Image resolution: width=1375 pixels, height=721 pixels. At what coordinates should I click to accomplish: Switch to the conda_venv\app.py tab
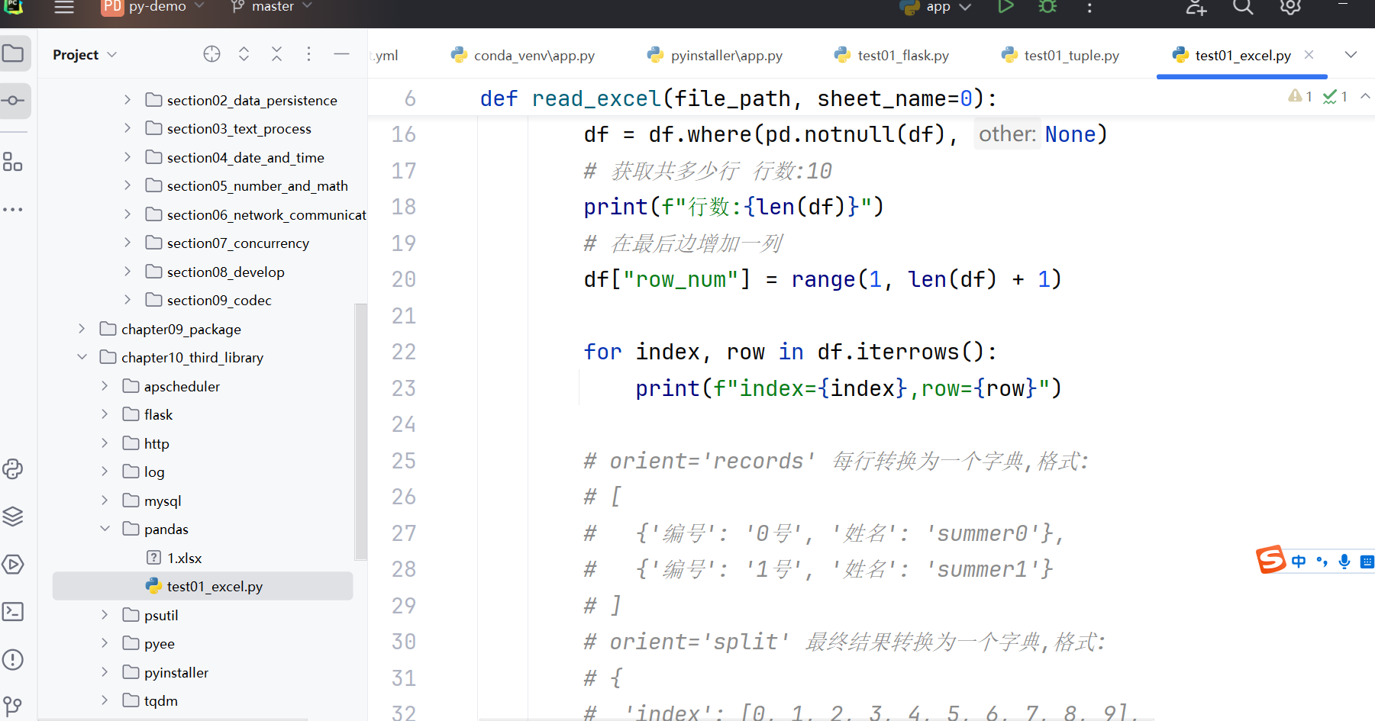pos(523,55)
